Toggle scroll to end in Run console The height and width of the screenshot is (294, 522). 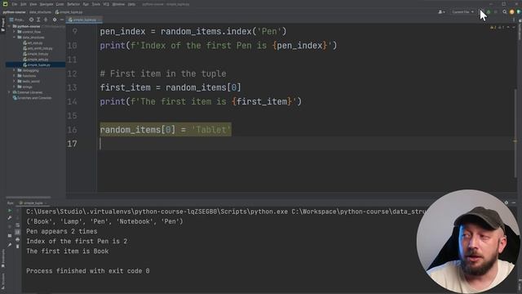[x=17, y=232]
